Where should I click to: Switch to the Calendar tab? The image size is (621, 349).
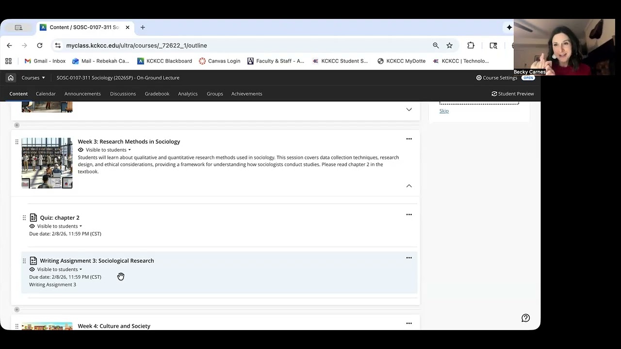(x=46, y=94)
